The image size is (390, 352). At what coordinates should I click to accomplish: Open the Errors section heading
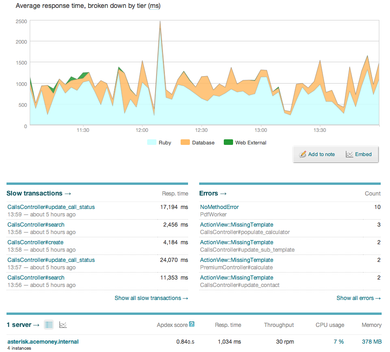pyautogui.click(x=213, y=193)
